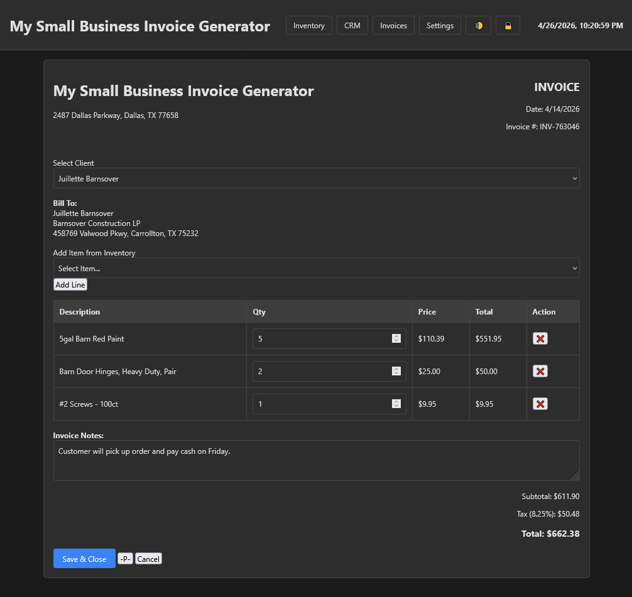The image size is (632, 597).
Task: Cancel the invoice editing
Action: (148, 559)
